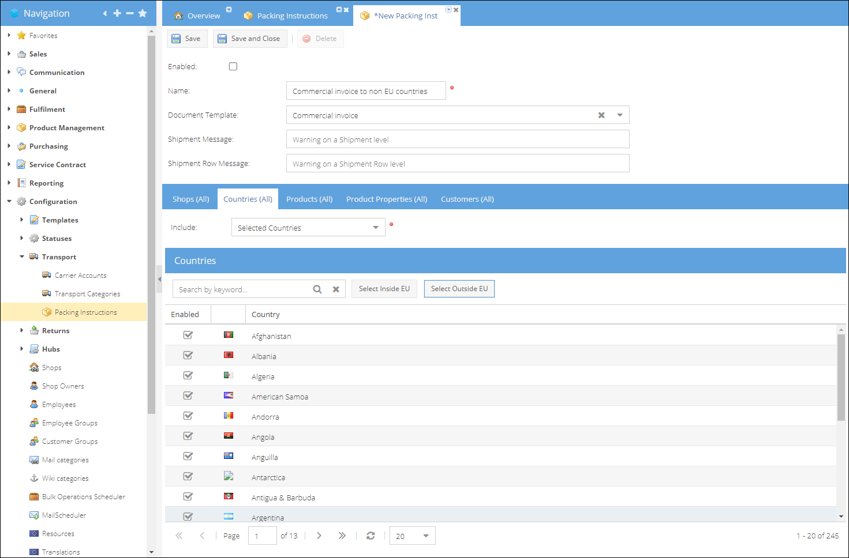Click the page number input field
849x558 pixels.
point(261,536)
